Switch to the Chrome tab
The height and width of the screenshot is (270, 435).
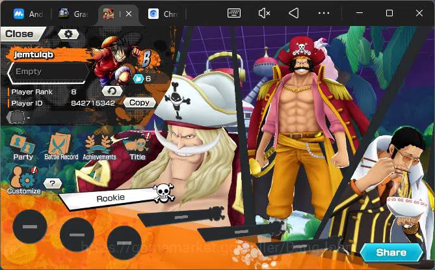[x=164, y=14]
